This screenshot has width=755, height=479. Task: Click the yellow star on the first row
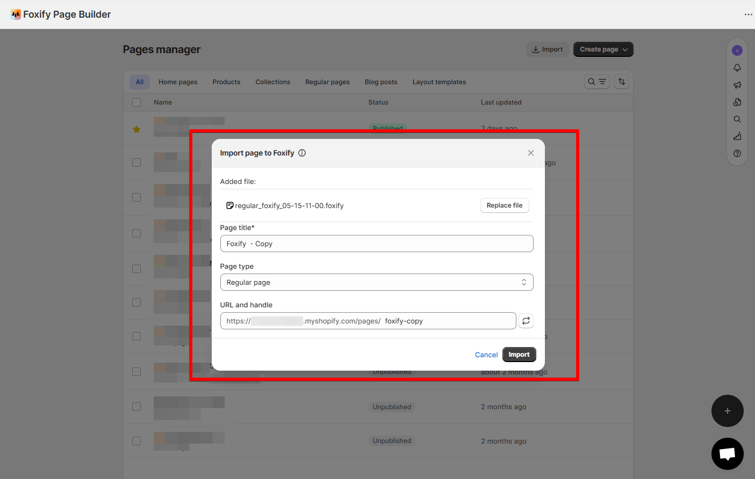(x=136, y=129)
